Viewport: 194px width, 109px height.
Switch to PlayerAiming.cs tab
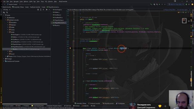tap(59, 20)
